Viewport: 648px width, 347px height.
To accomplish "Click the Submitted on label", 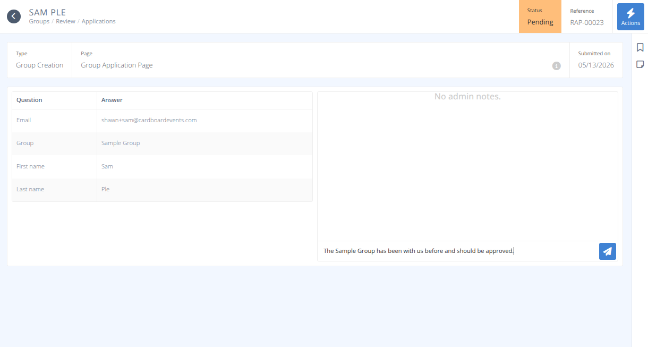I will pyautogui.click(x=594, y=54).
